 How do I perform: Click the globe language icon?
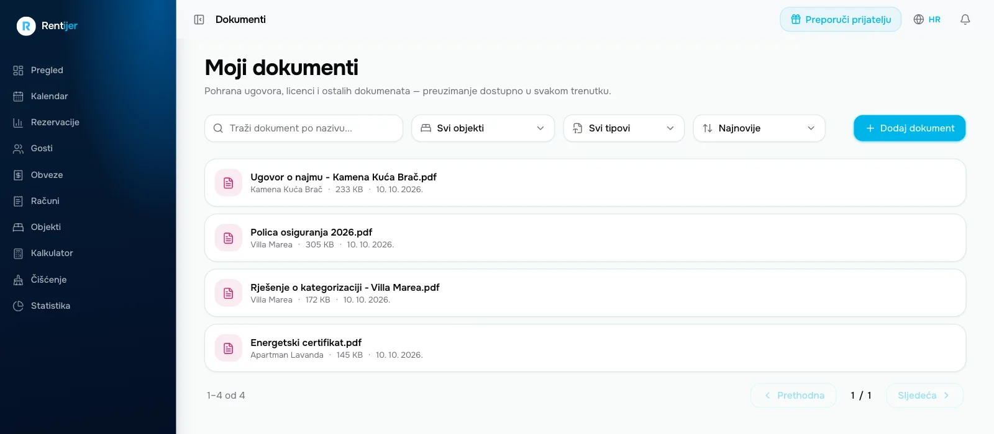point(919,20)
